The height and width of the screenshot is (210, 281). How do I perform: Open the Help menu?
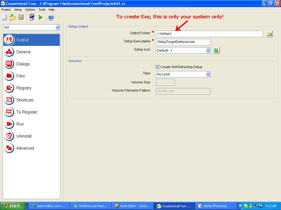click(51, 10)
